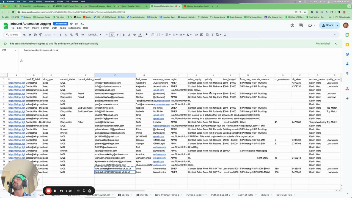The width and height of the screenshot is (352, 198).
Task: Open the Extensions menu
Action: 74,28
